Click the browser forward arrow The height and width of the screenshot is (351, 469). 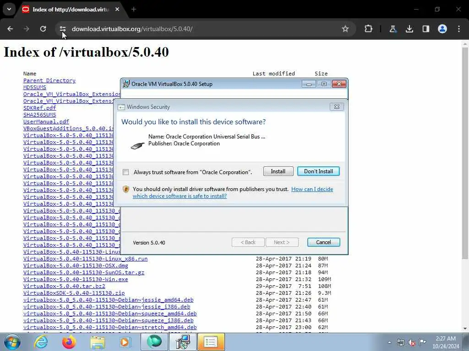click(x=27, y=29)
